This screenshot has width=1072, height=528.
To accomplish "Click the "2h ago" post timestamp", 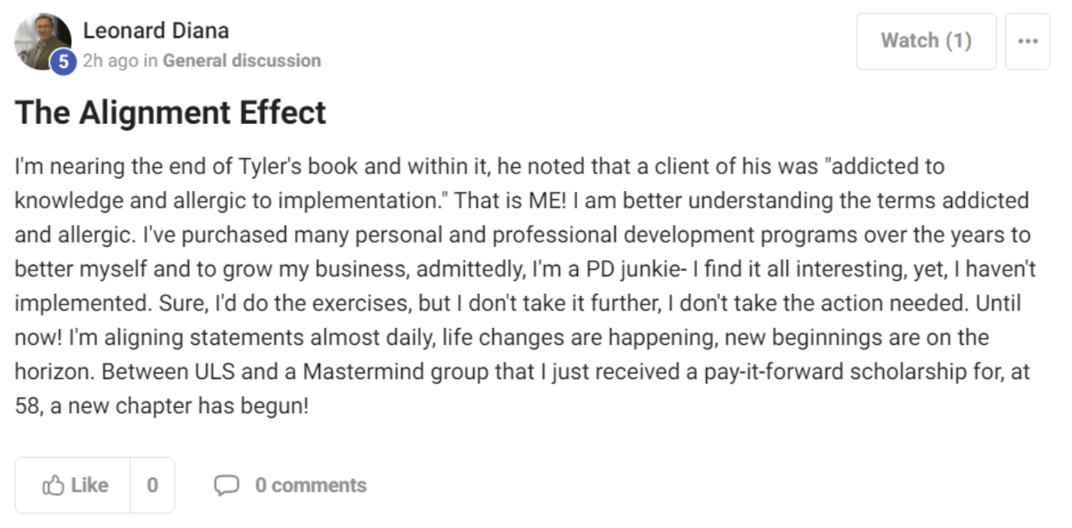I will 111,61.
